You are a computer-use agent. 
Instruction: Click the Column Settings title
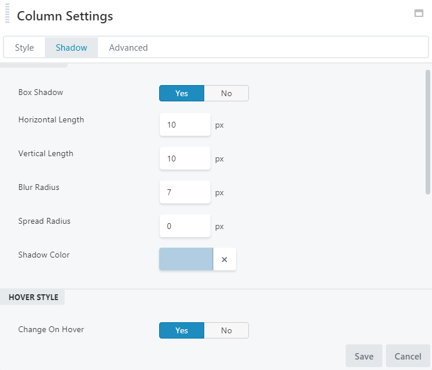point(65,16)
